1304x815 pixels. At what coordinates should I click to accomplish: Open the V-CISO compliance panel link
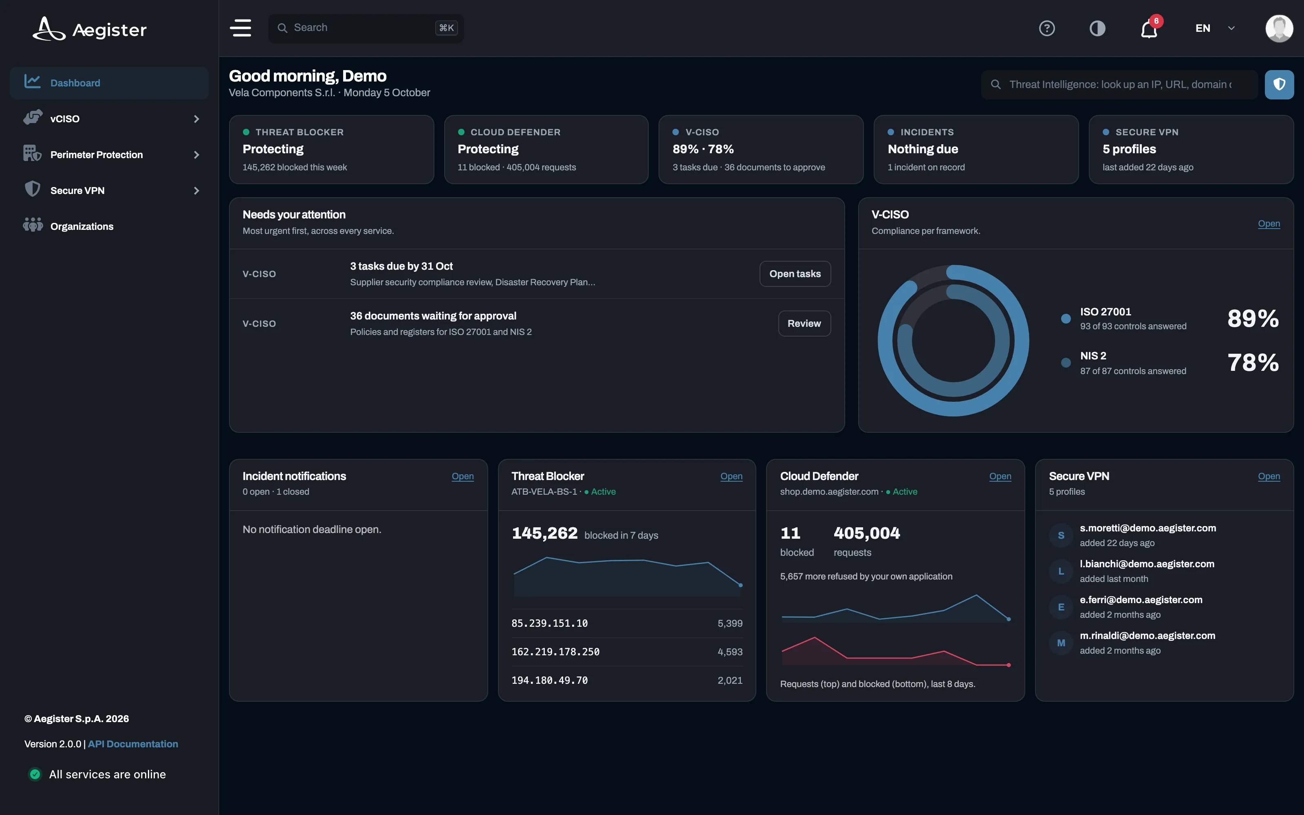point(1269,224)
